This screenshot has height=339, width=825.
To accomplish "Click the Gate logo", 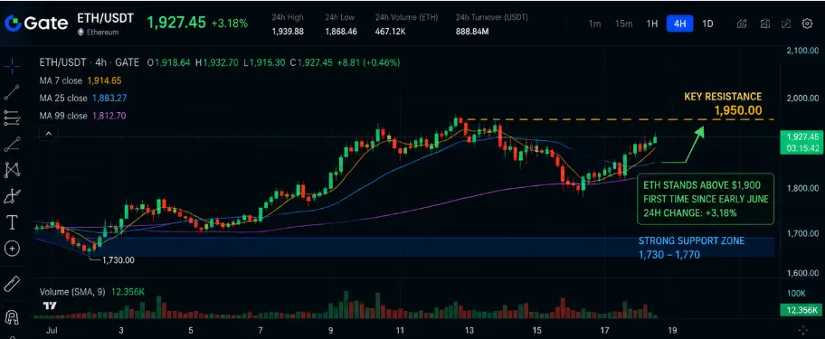I will (36, 24).
